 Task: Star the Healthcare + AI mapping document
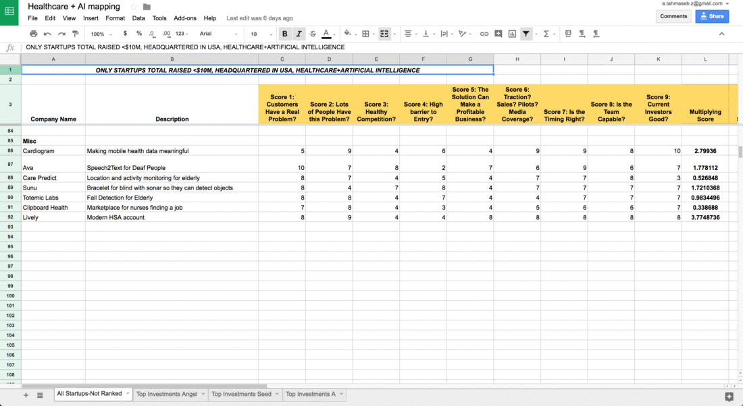click(x=134, y=7)
